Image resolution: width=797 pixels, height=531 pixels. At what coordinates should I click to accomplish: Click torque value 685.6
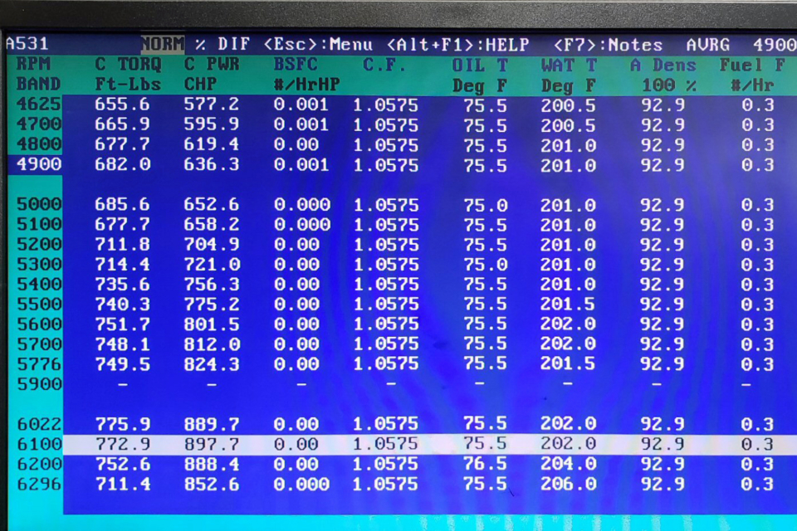[x=122, y=204]
